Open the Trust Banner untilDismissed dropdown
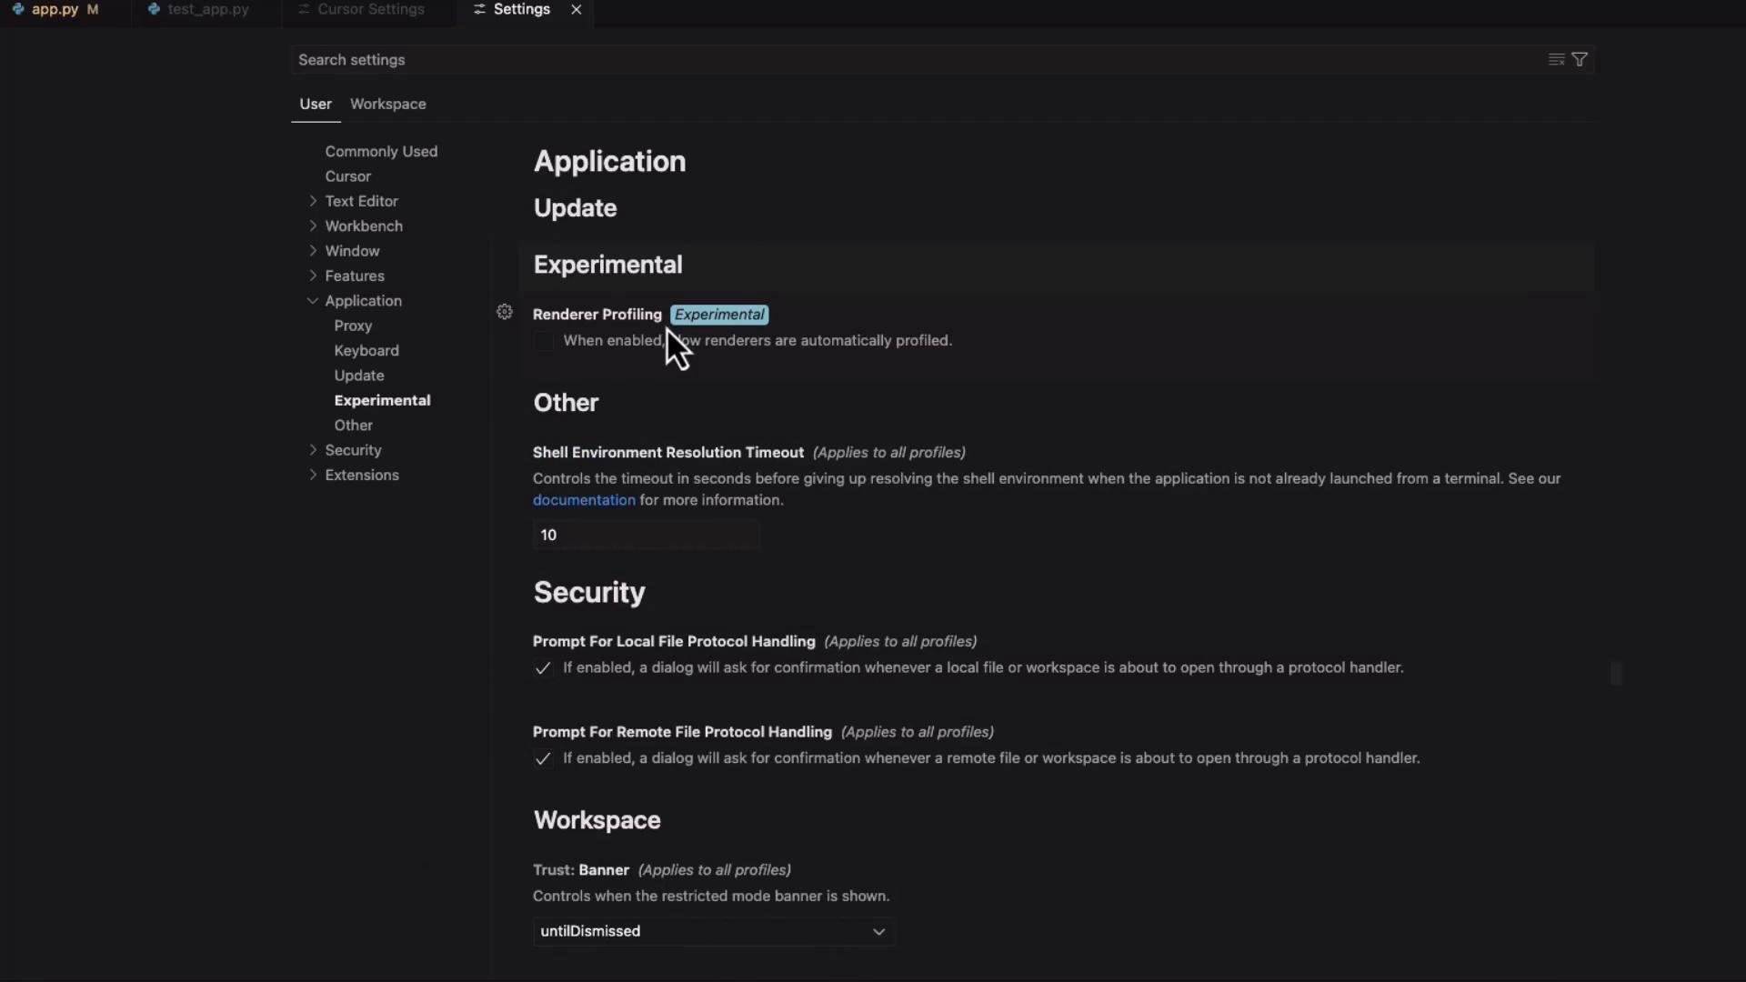Image resolution: width=1746 pixels, height=982 pixels. 713,931
